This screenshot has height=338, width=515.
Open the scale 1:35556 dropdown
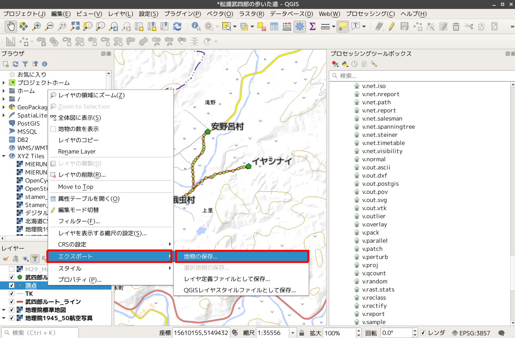(293, 333)
